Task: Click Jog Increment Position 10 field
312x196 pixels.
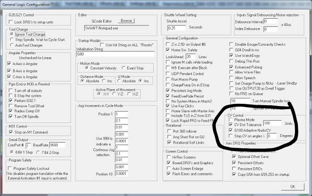Action: point(122,174)
